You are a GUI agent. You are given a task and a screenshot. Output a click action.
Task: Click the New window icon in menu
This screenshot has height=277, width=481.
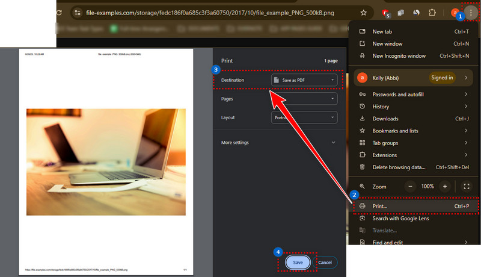(x=363, y=43)
